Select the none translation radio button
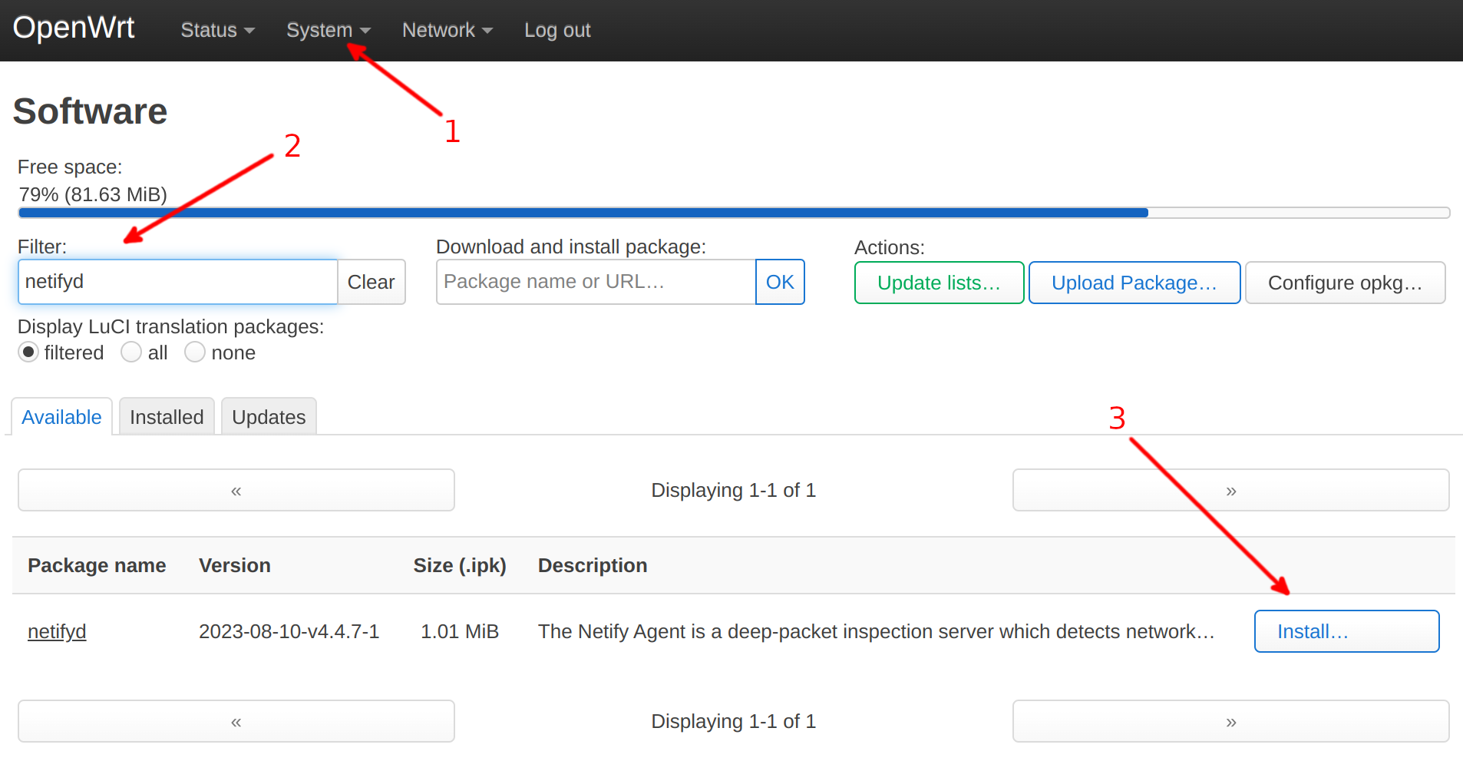Image resolution: width=1463 pixels, height=771 pixels. [195, 352]
